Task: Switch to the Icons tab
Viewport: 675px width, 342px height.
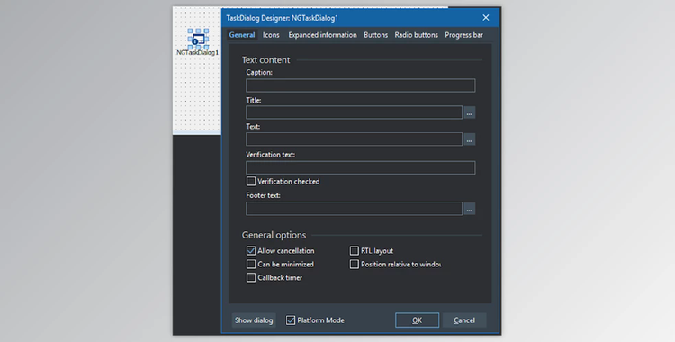Action: [x=271, y=35]
